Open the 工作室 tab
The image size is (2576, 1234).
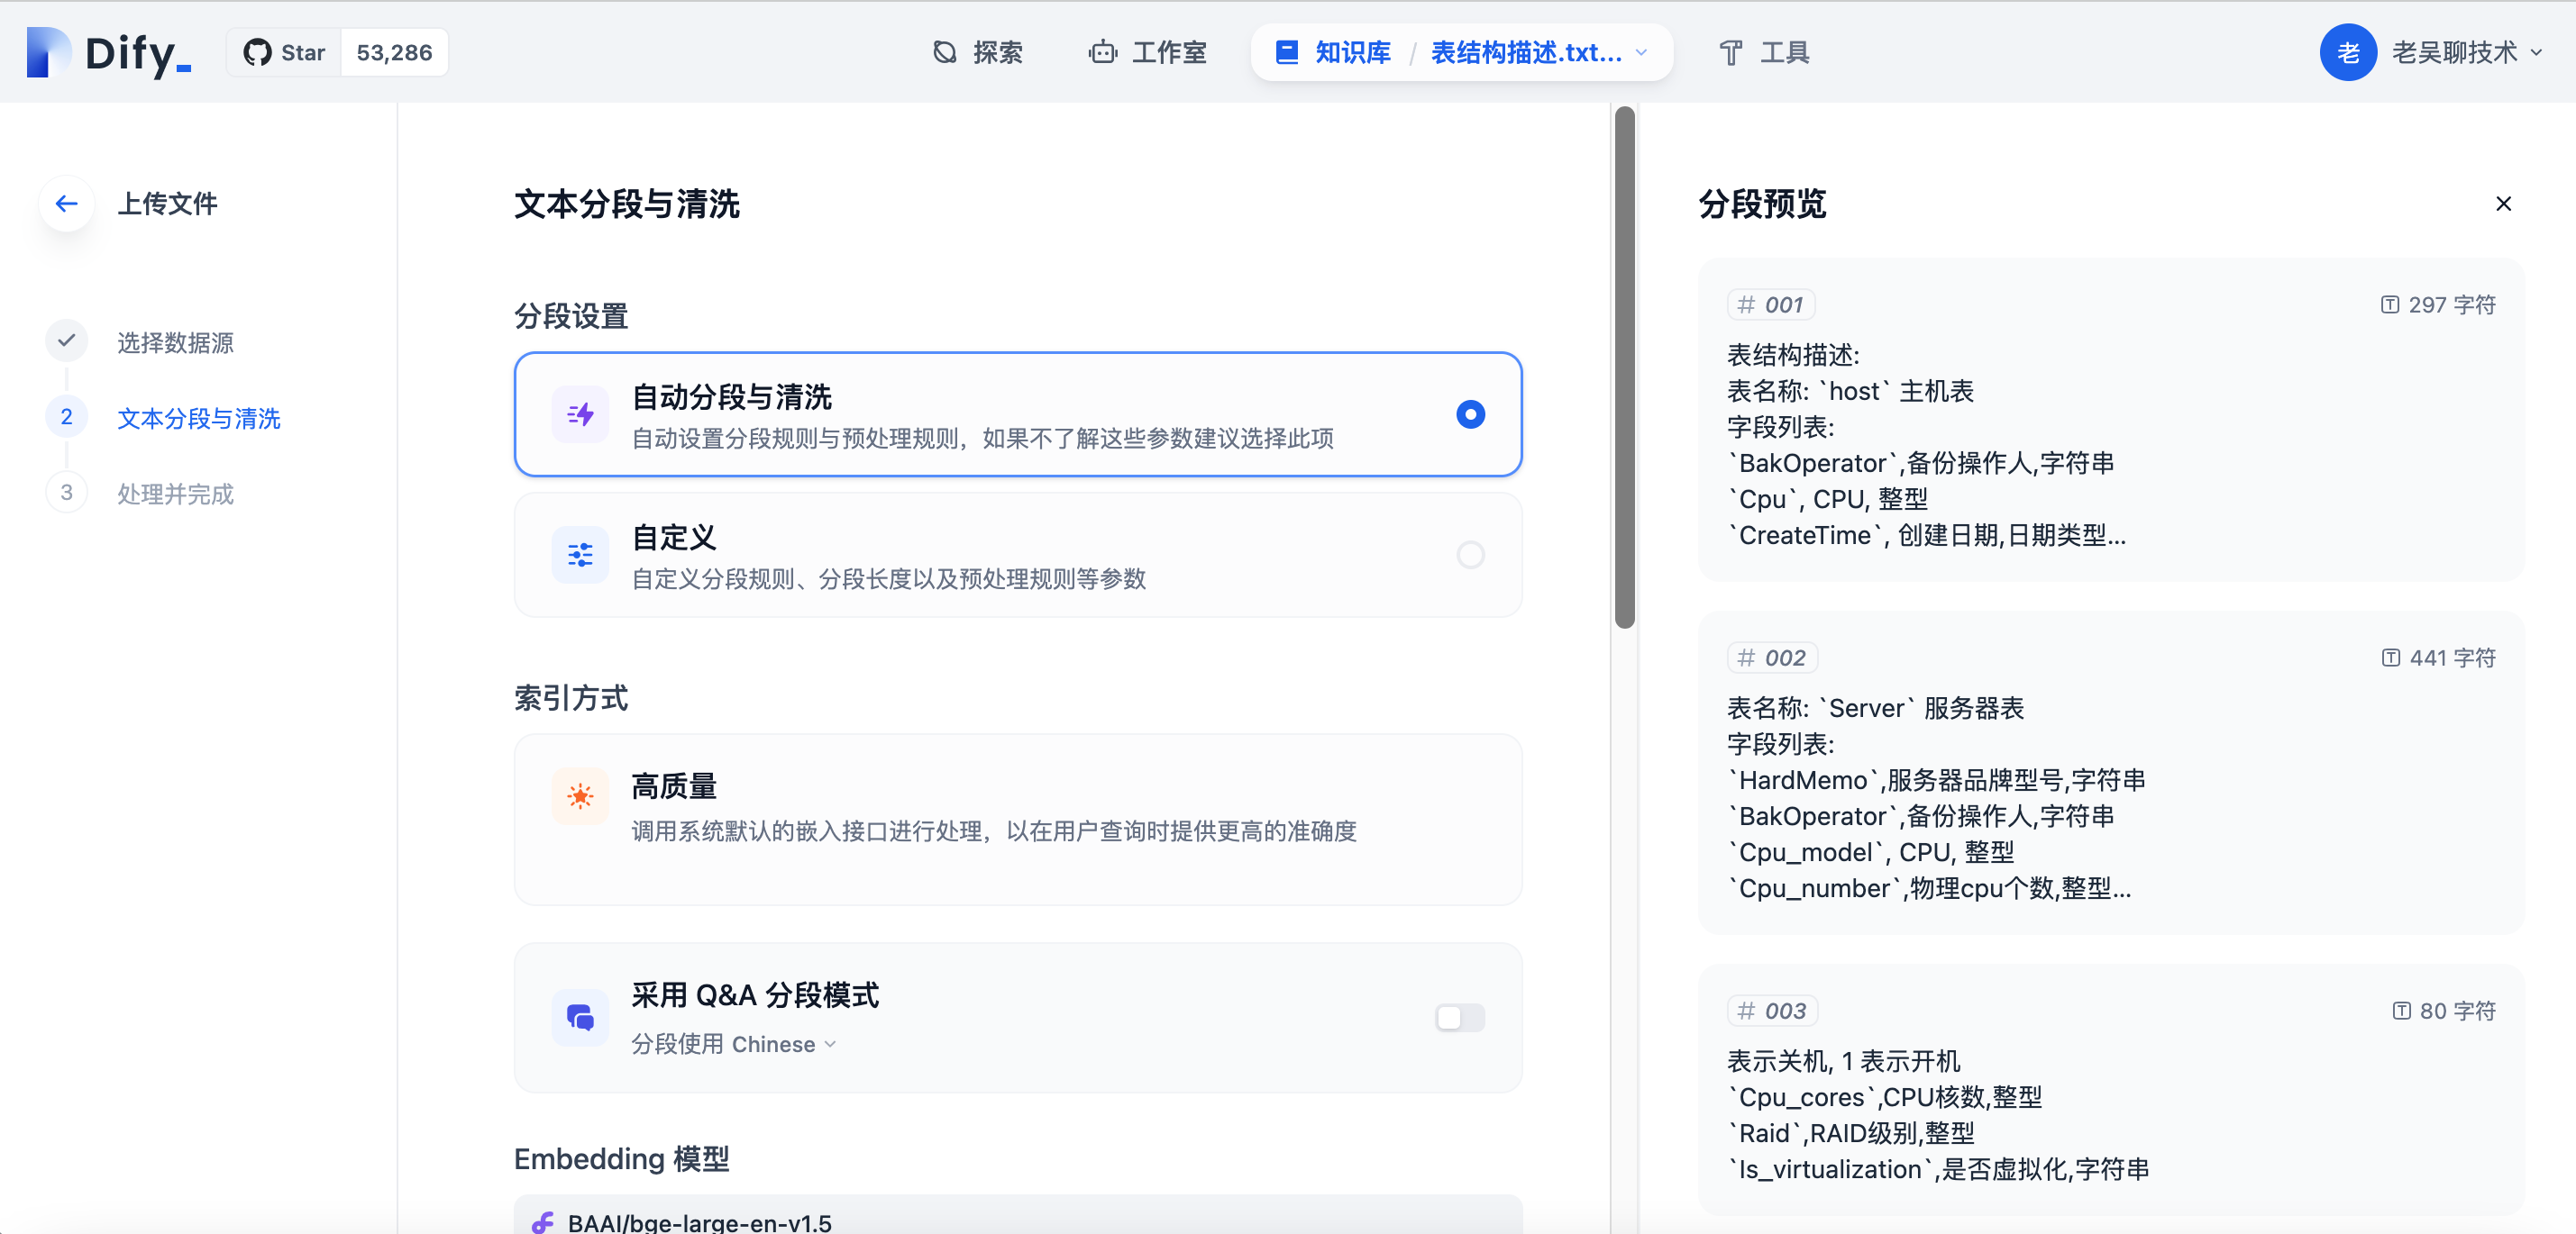1148,52
